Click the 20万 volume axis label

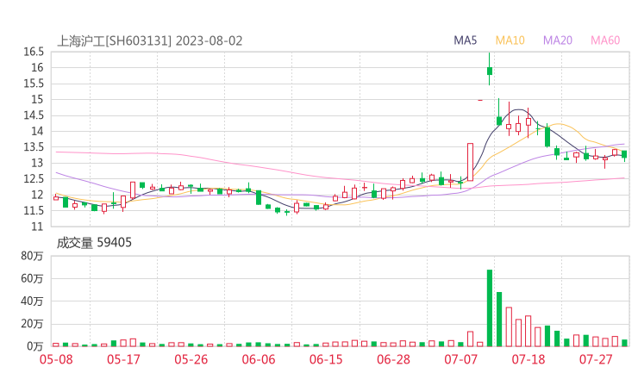(x=32, y=324)
